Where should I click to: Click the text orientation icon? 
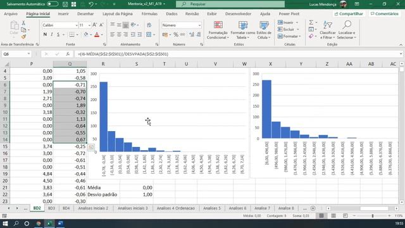click(x=134, y=25)
